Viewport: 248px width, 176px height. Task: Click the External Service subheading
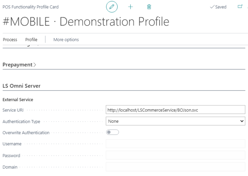point(18,100)
